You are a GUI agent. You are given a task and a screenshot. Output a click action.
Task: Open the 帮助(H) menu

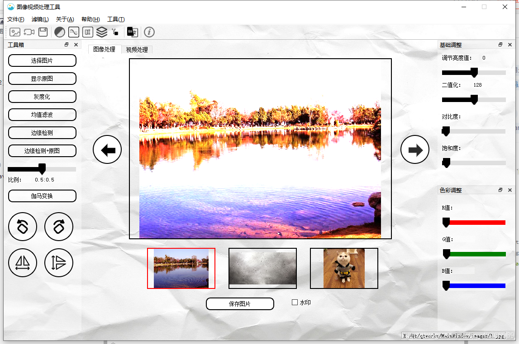(x=90, y=19)
